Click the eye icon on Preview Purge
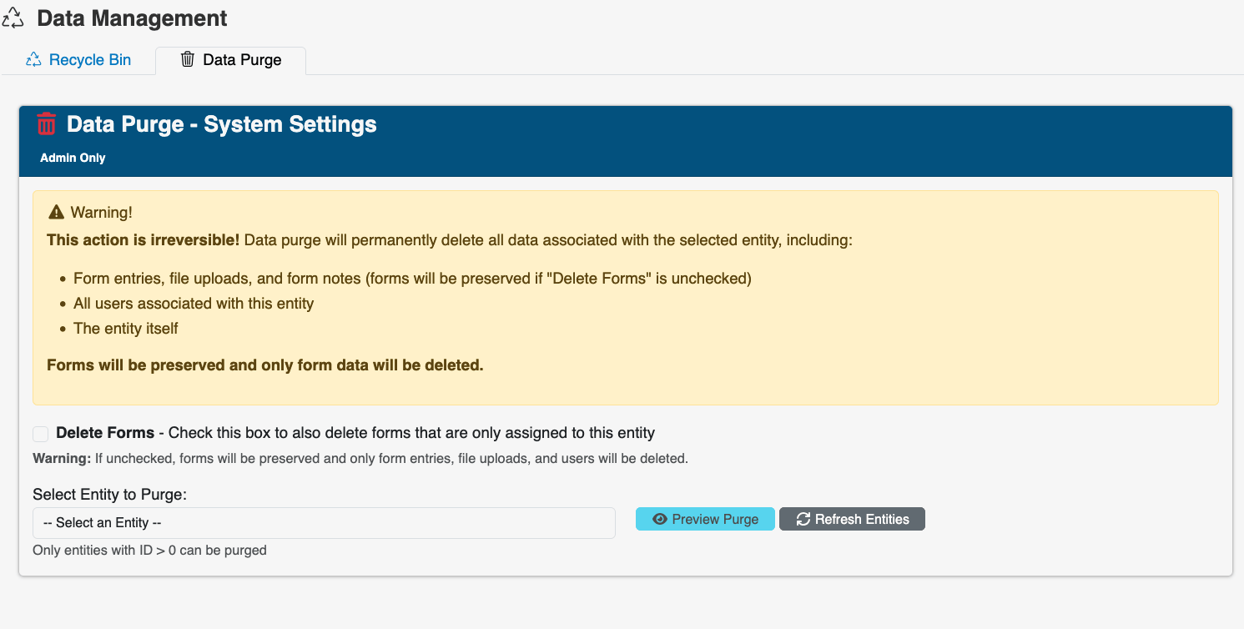 tap(660, 519)
